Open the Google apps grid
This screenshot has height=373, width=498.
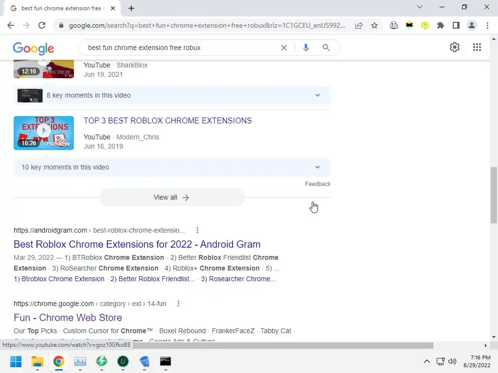[x=477, y=47]
